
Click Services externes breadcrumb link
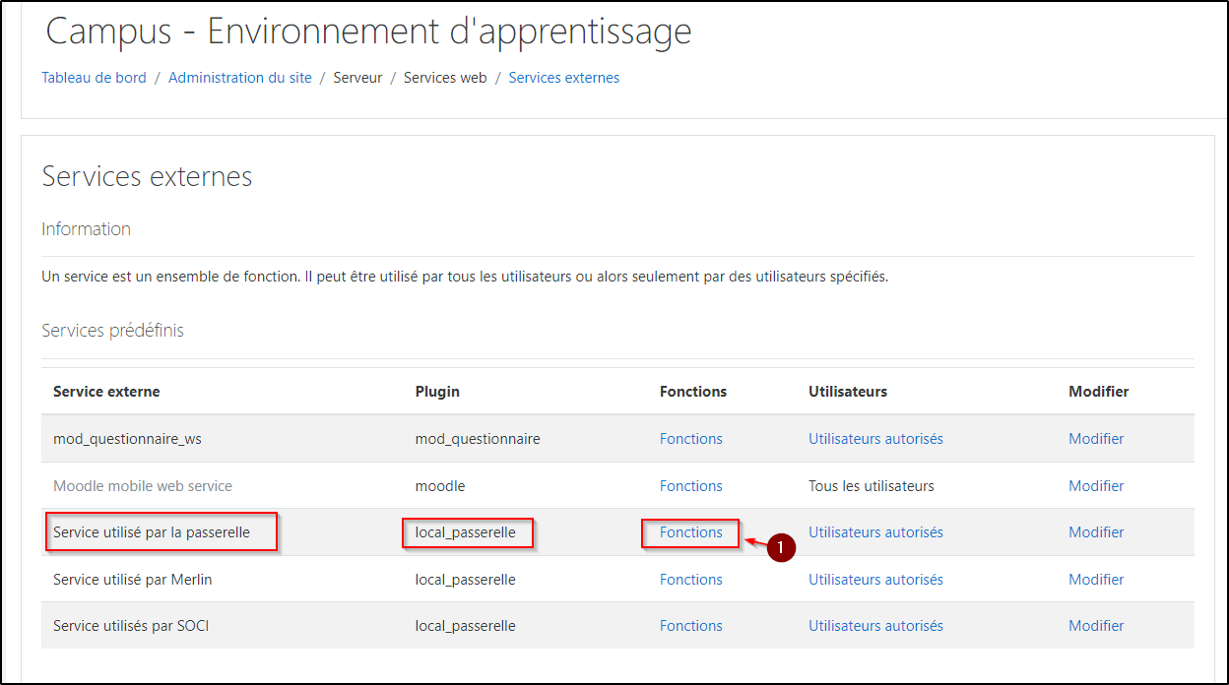[563, 78]
